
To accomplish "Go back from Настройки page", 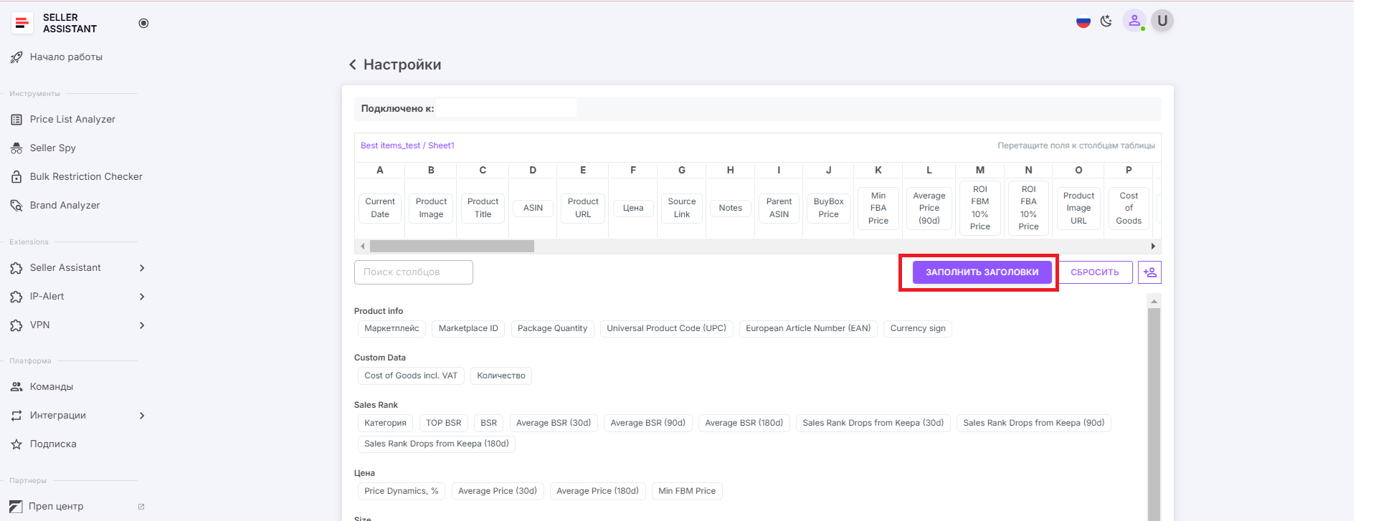I will point(353,65).
